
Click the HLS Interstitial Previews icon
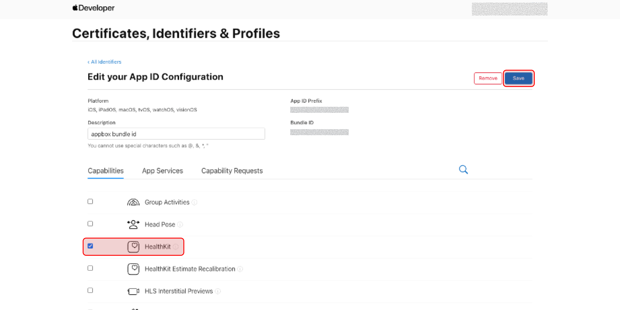point(133,291)
